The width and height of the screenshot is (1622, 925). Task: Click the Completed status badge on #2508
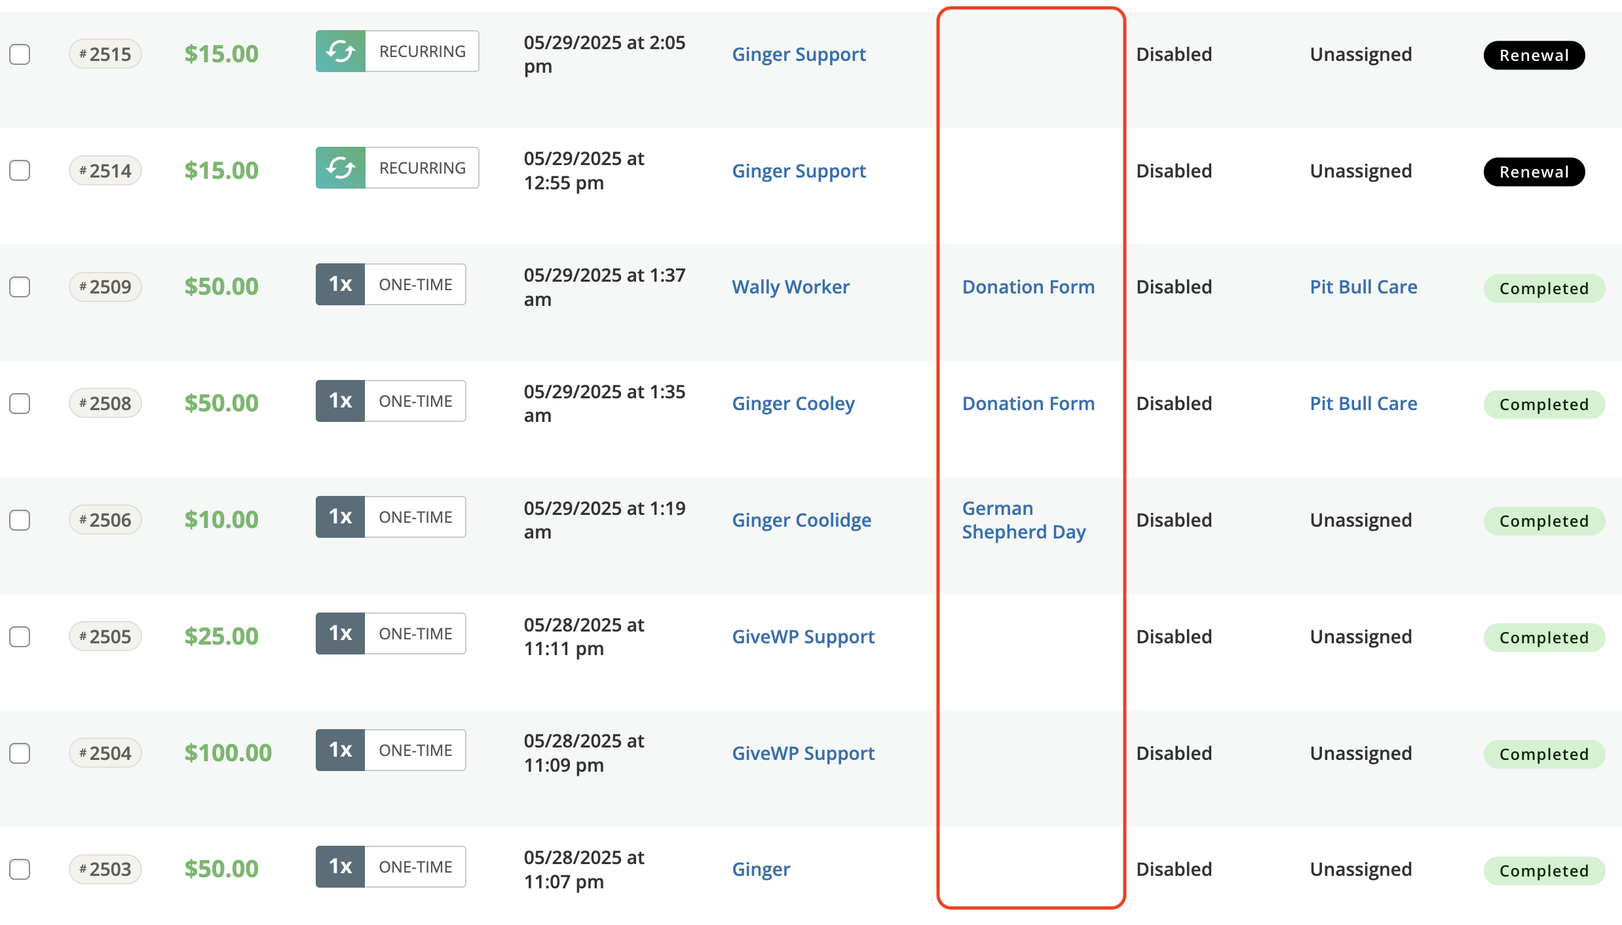1544,404
